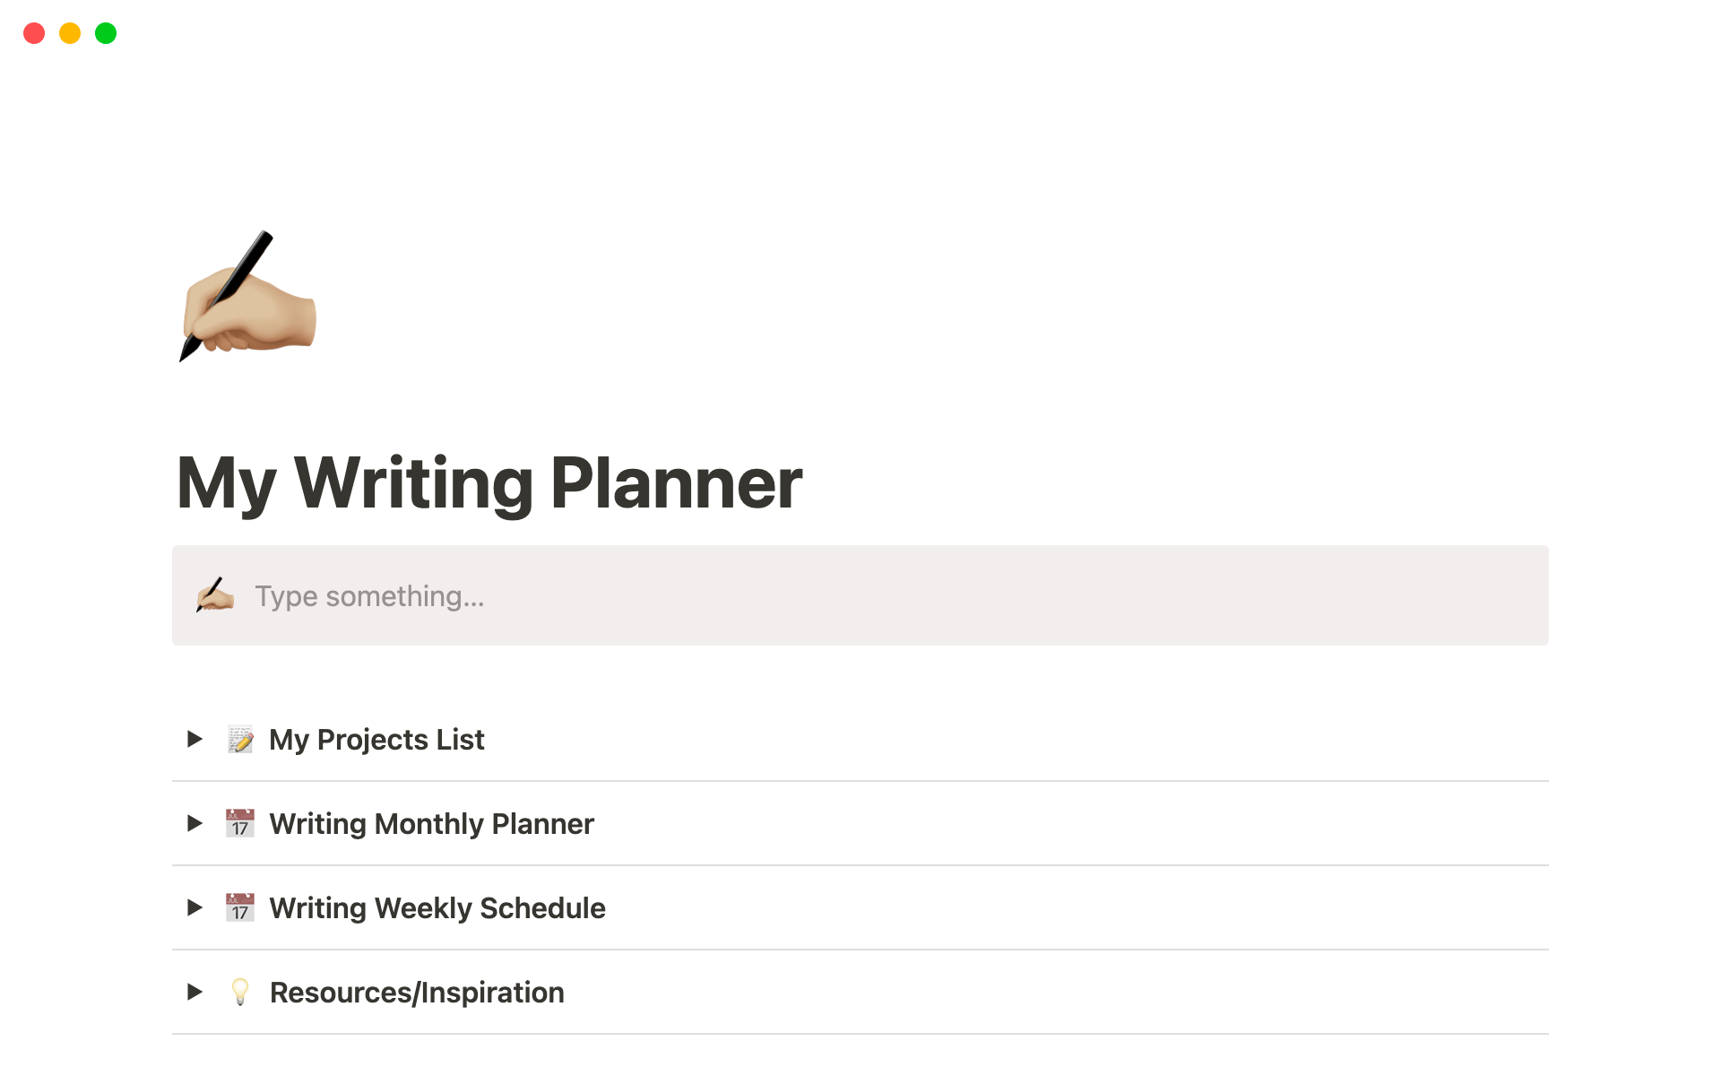Click calendar emoji next to Writing Weekly Schedule
The height and width of the screenshot is (1076, 1721).
click(x=240, y=907)
